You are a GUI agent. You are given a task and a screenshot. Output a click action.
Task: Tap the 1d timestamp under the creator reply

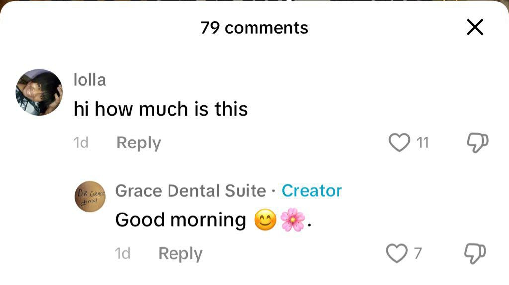point(122,254)
